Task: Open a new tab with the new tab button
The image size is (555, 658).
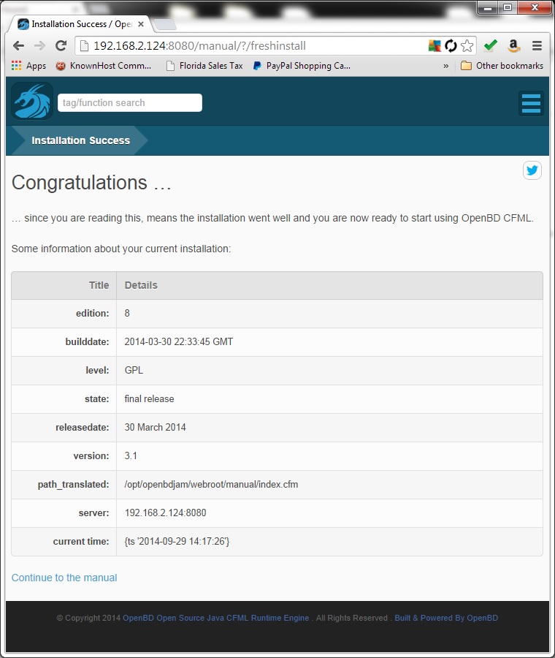Action: point(165,25)
